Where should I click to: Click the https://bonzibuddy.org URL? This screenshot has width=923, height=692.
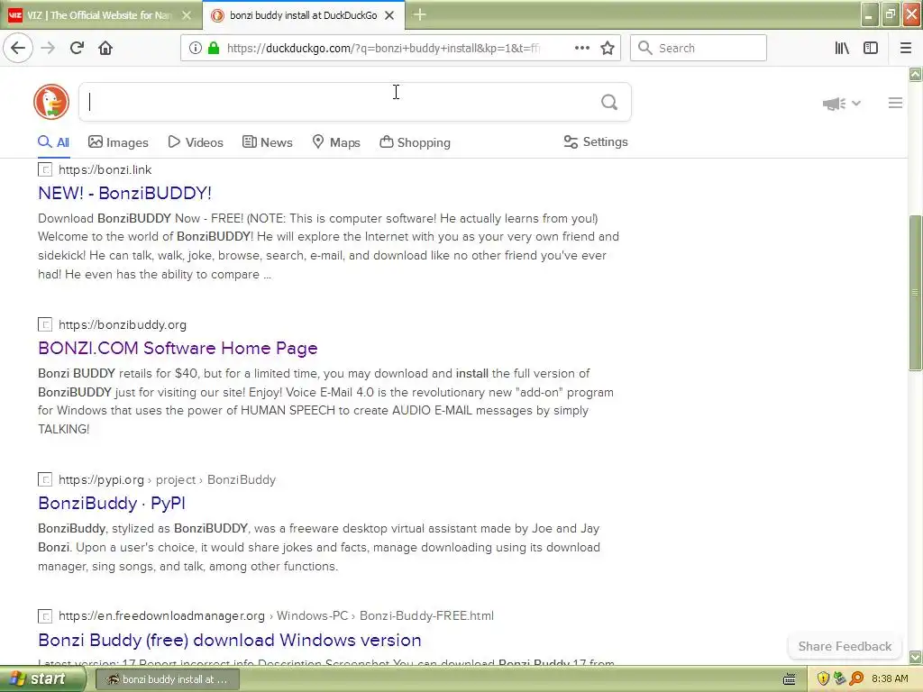pyautogui.click(x=123, y=324)
